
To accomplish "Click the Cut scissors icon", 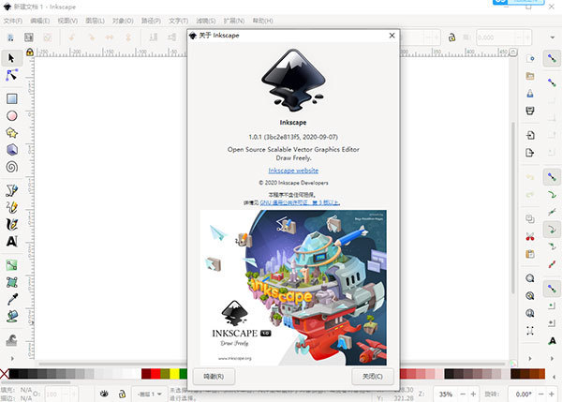I will (x=530, y=237).
